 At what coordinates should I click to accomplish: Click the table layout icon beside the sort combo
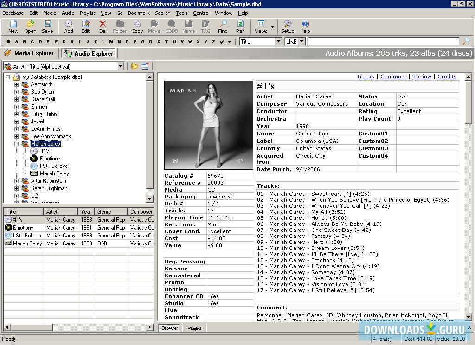pyautogui.click(x=145, y=66)
